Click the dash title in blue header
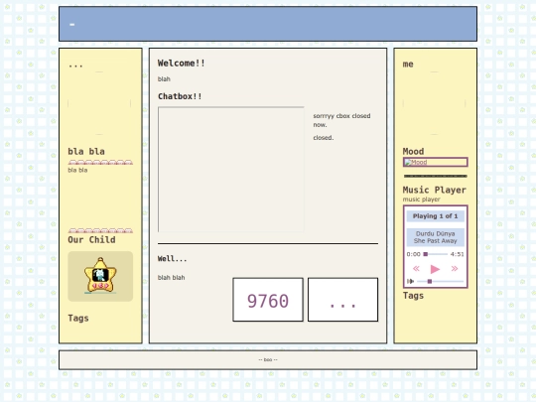Viewport: 536px width, 402px height. (x=72, y=24)
